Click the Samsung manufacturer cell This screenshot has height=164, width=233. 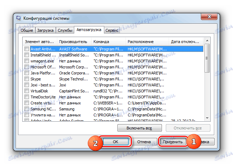67,109
